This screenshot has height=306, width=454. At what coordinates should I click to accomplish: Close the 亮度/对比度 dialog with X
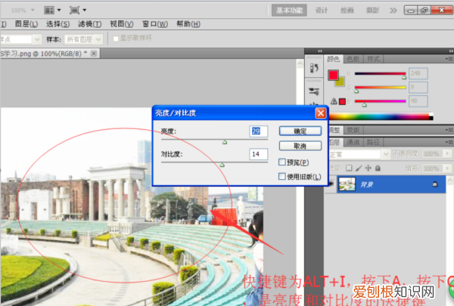pyautogui.click(x=321, y=113)
